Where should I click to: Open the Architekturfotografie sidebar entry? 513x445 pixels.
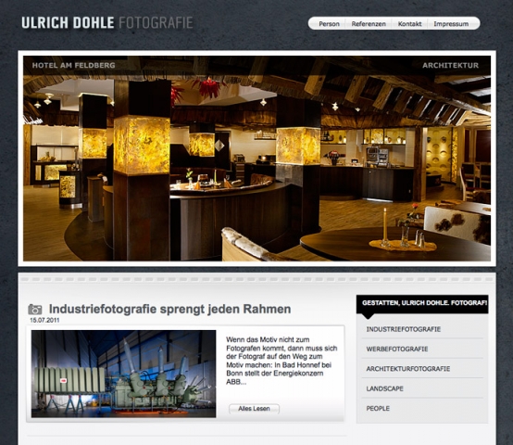(408, 369)
